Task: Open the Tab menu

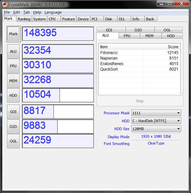Action: [x=26, y=12]
